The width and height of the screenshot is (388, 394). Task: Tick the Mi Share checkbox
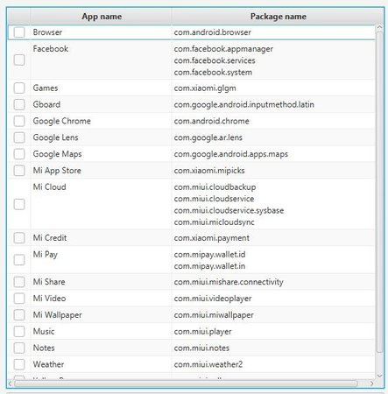19,282
